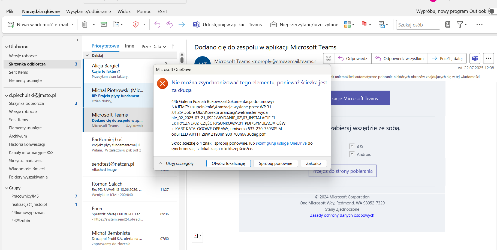Open the email from Enea
The width and height of the screenshot is (497, 250).
tap(130, 214)
